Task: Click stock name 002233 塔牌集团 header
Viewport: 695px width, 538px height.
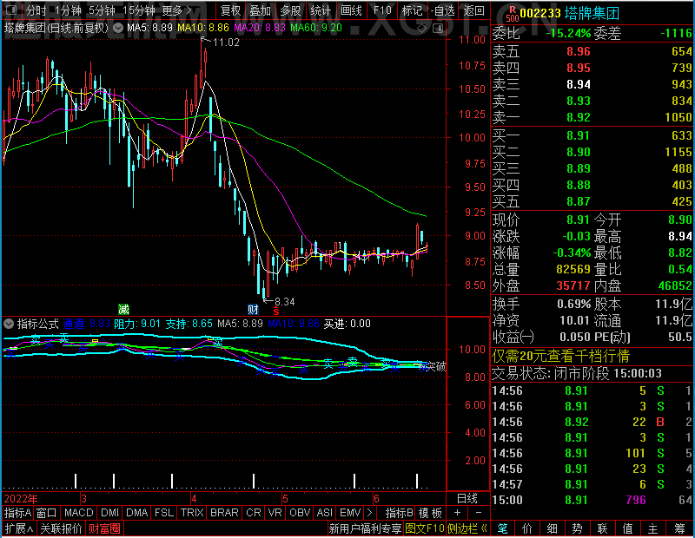Action: (569, 13)
